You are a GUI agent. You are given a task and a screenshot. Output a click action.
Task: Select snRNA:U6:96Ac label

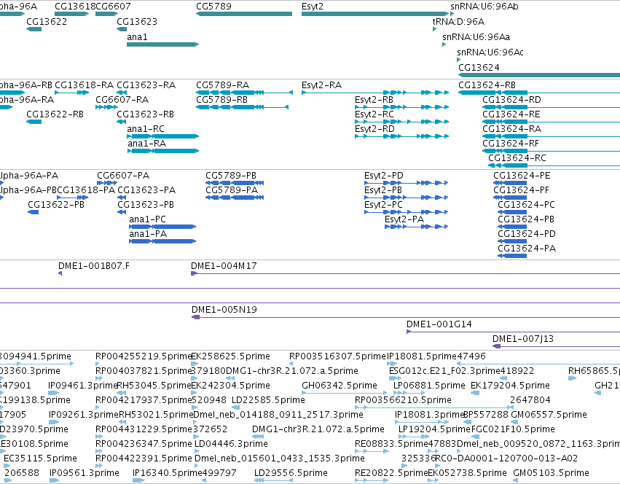pos(490,52)
